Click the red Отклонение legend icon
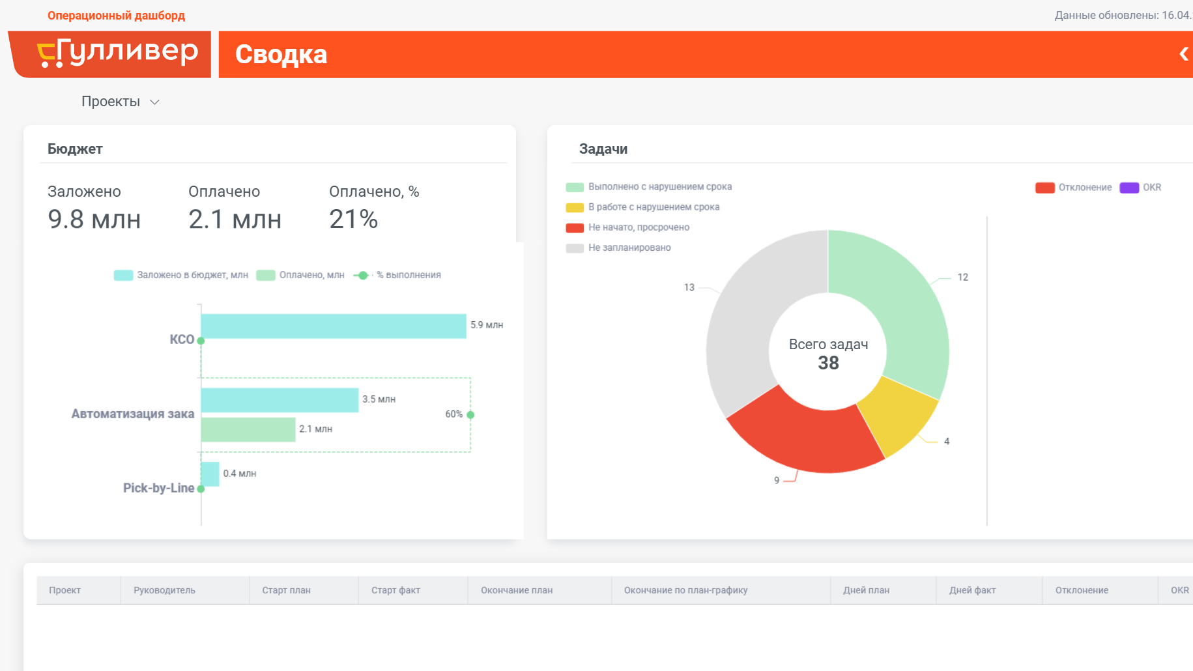The width and height of the screenshot is (1193, 671). tap(1045, 188)
